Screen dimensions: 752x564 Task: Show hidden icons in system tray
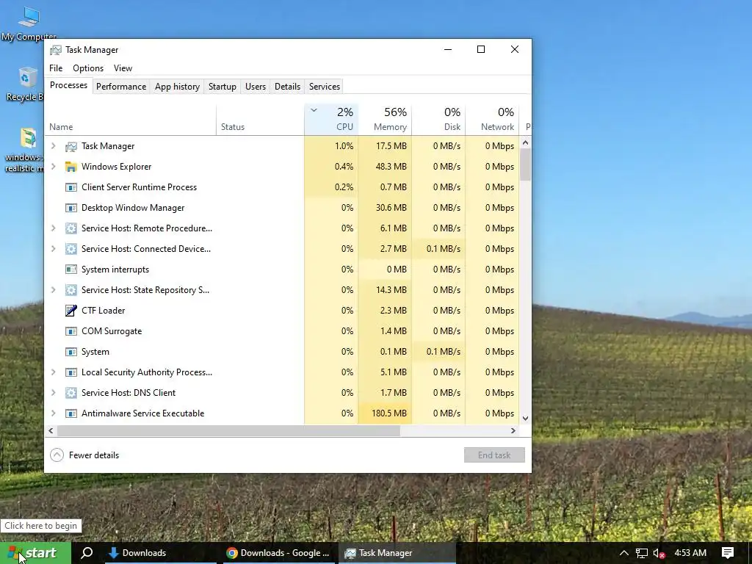624,553
